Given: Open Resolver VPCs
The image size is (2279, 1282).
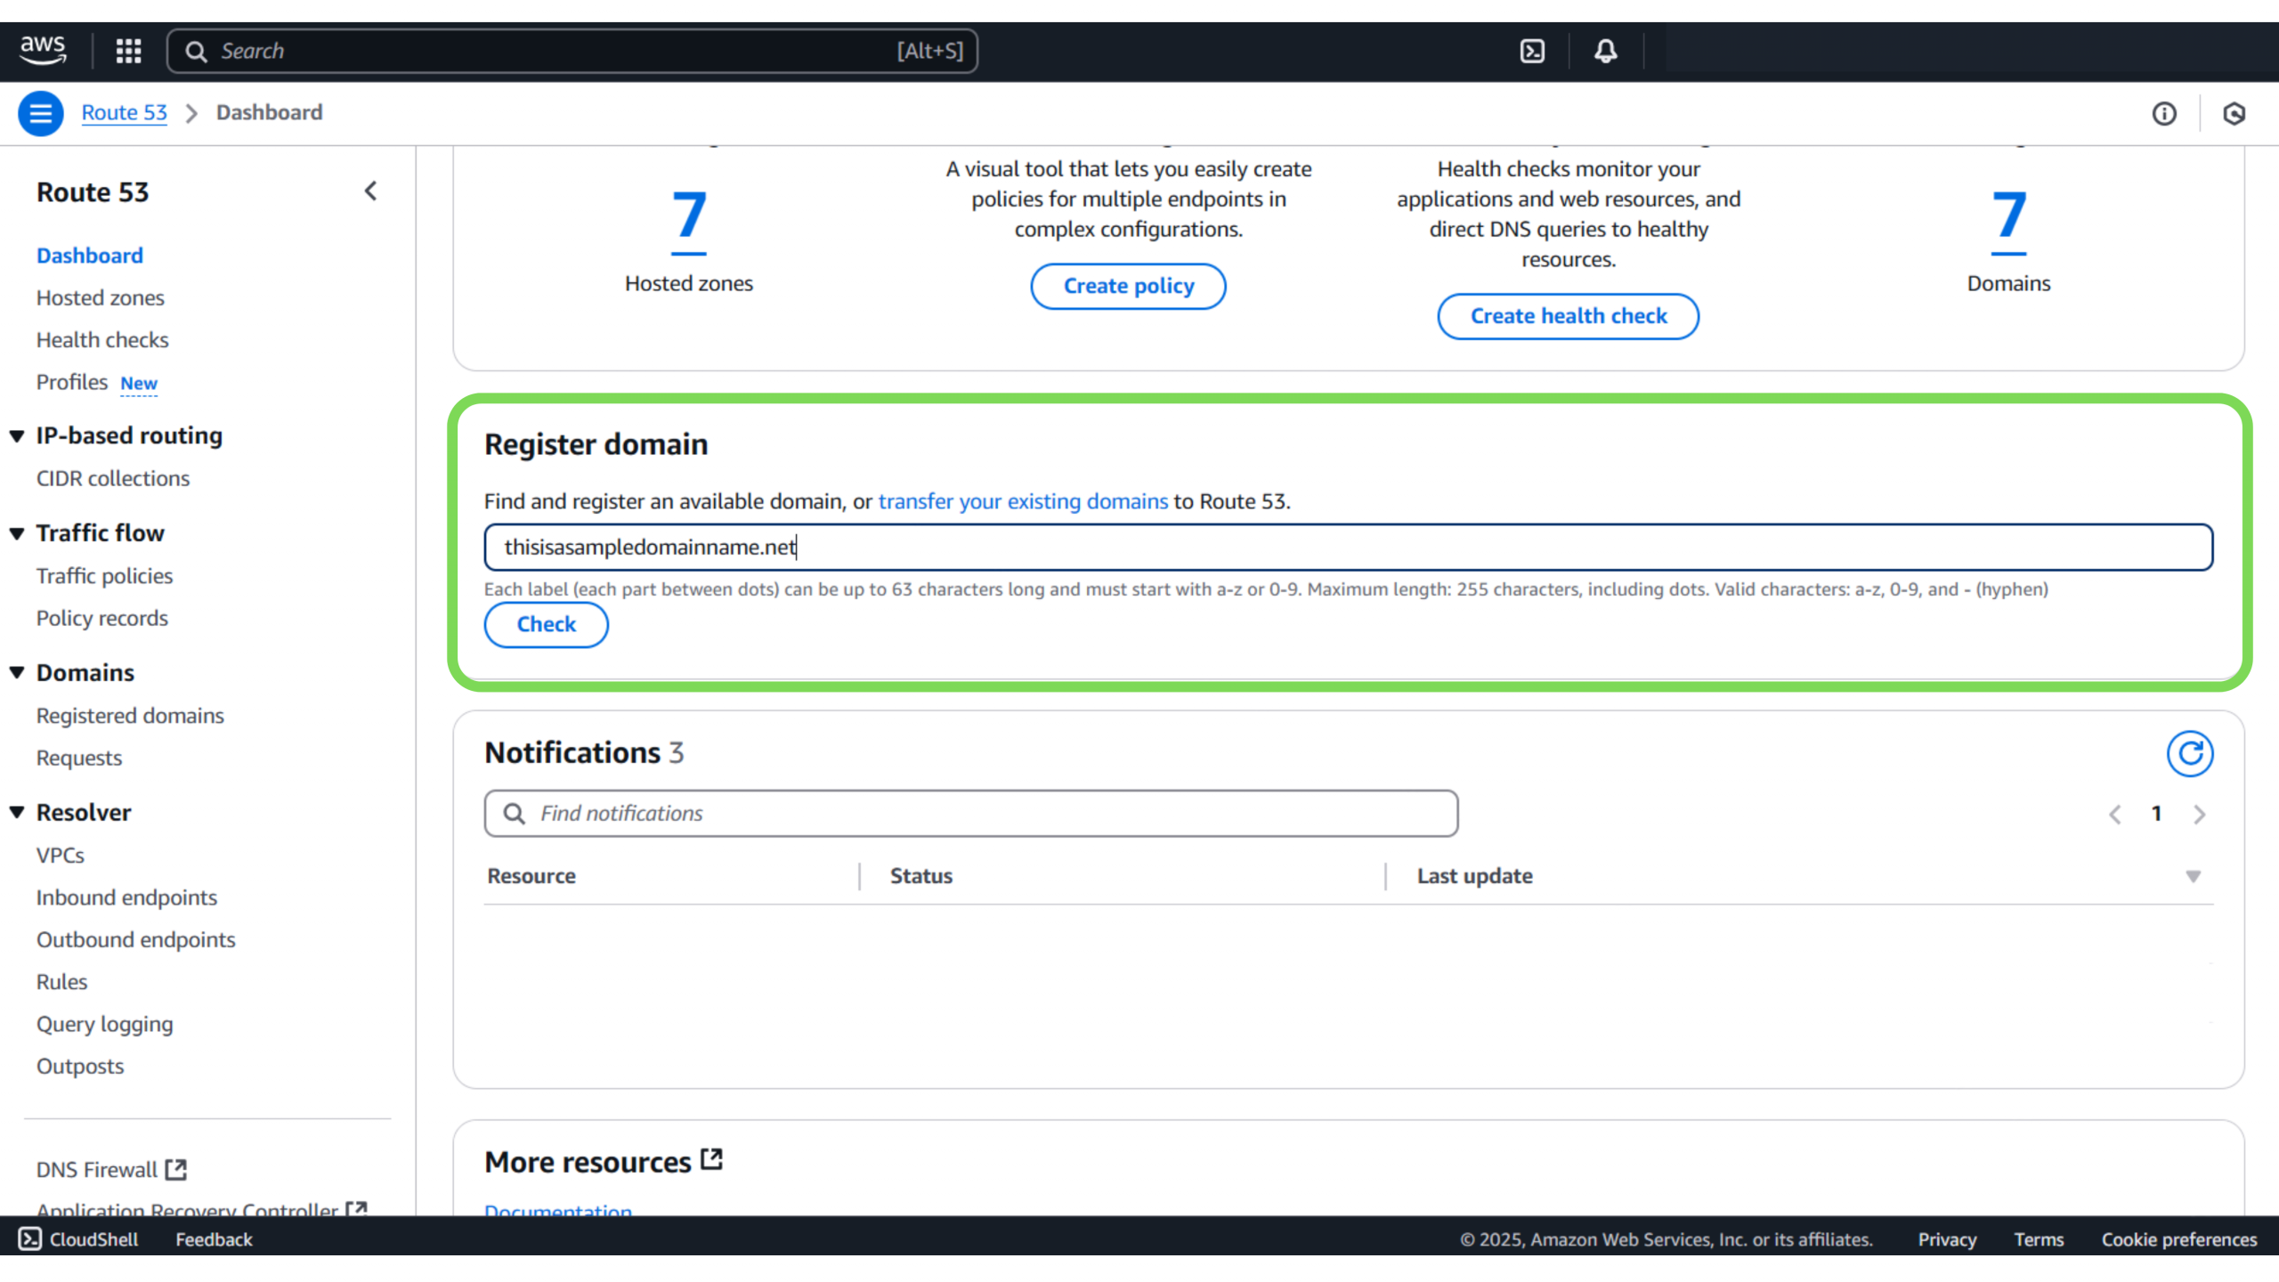Looking at the screenshot, I should click(61, 856).
